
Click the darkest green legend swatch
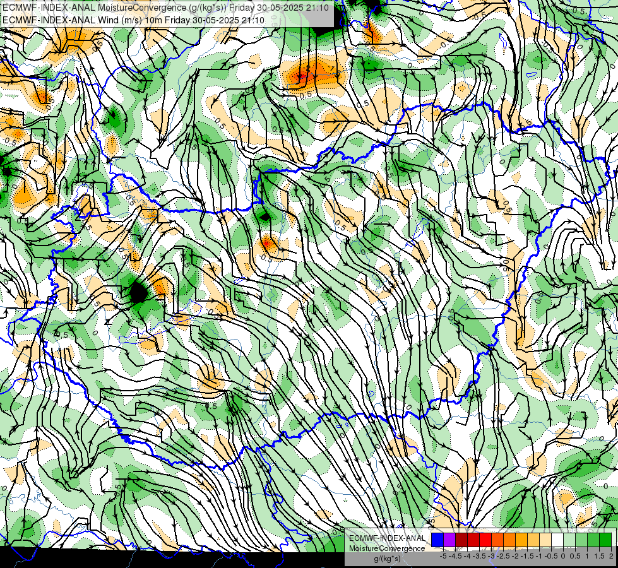coord(605,540)
